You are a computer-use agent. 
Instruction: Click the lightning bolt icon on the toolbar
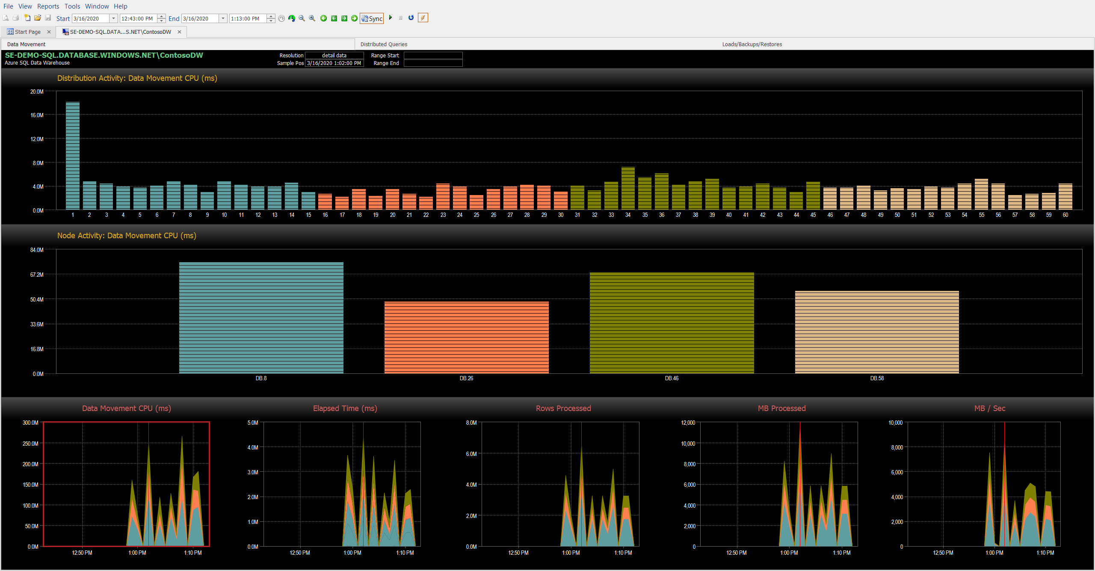[x=423, y=18]
